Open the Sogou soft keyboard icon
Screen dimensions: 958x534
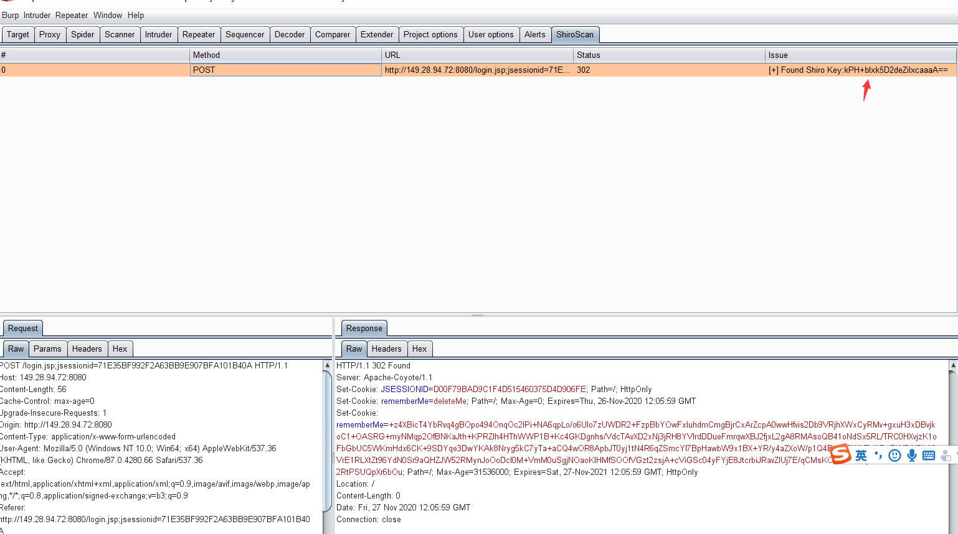pyautogui.click(x=929, y=456)
